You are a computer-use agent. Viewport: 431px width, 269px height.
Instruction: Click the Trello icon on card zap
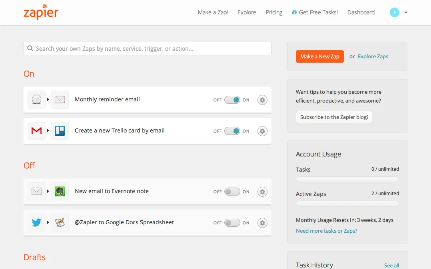(x=60, y=131)
